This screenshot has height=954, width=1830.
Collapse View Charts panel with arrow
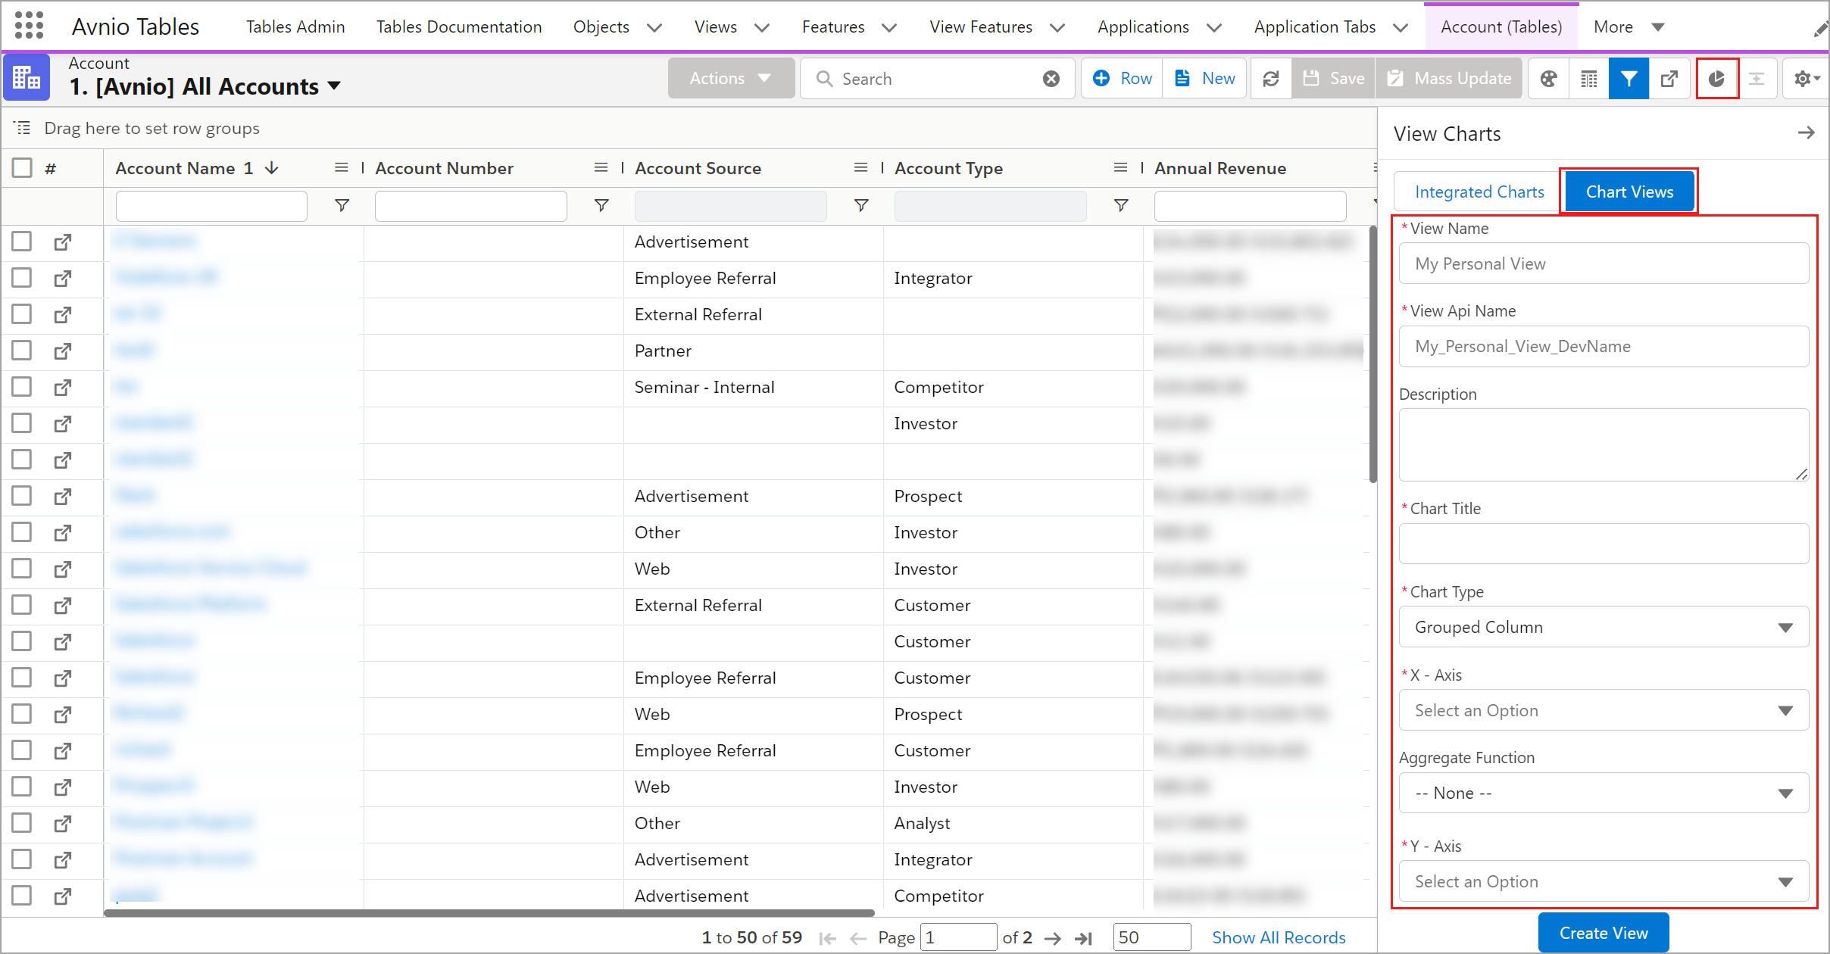pos(1806,133)
